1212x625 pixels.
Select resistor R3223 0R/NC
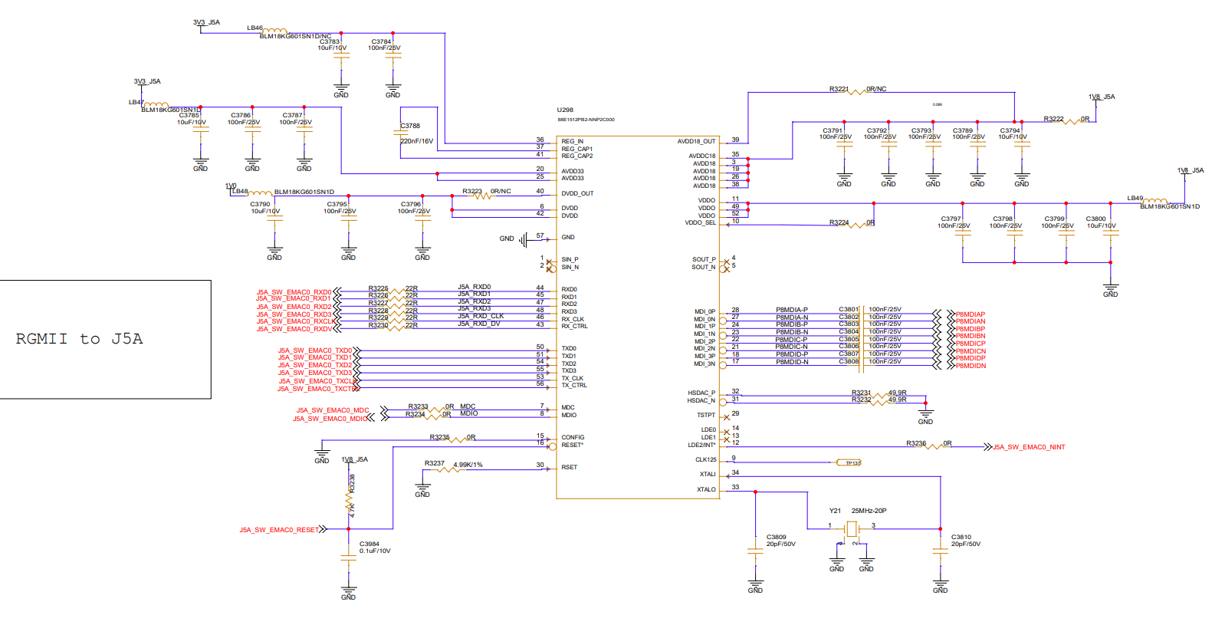tap(486, 193)
